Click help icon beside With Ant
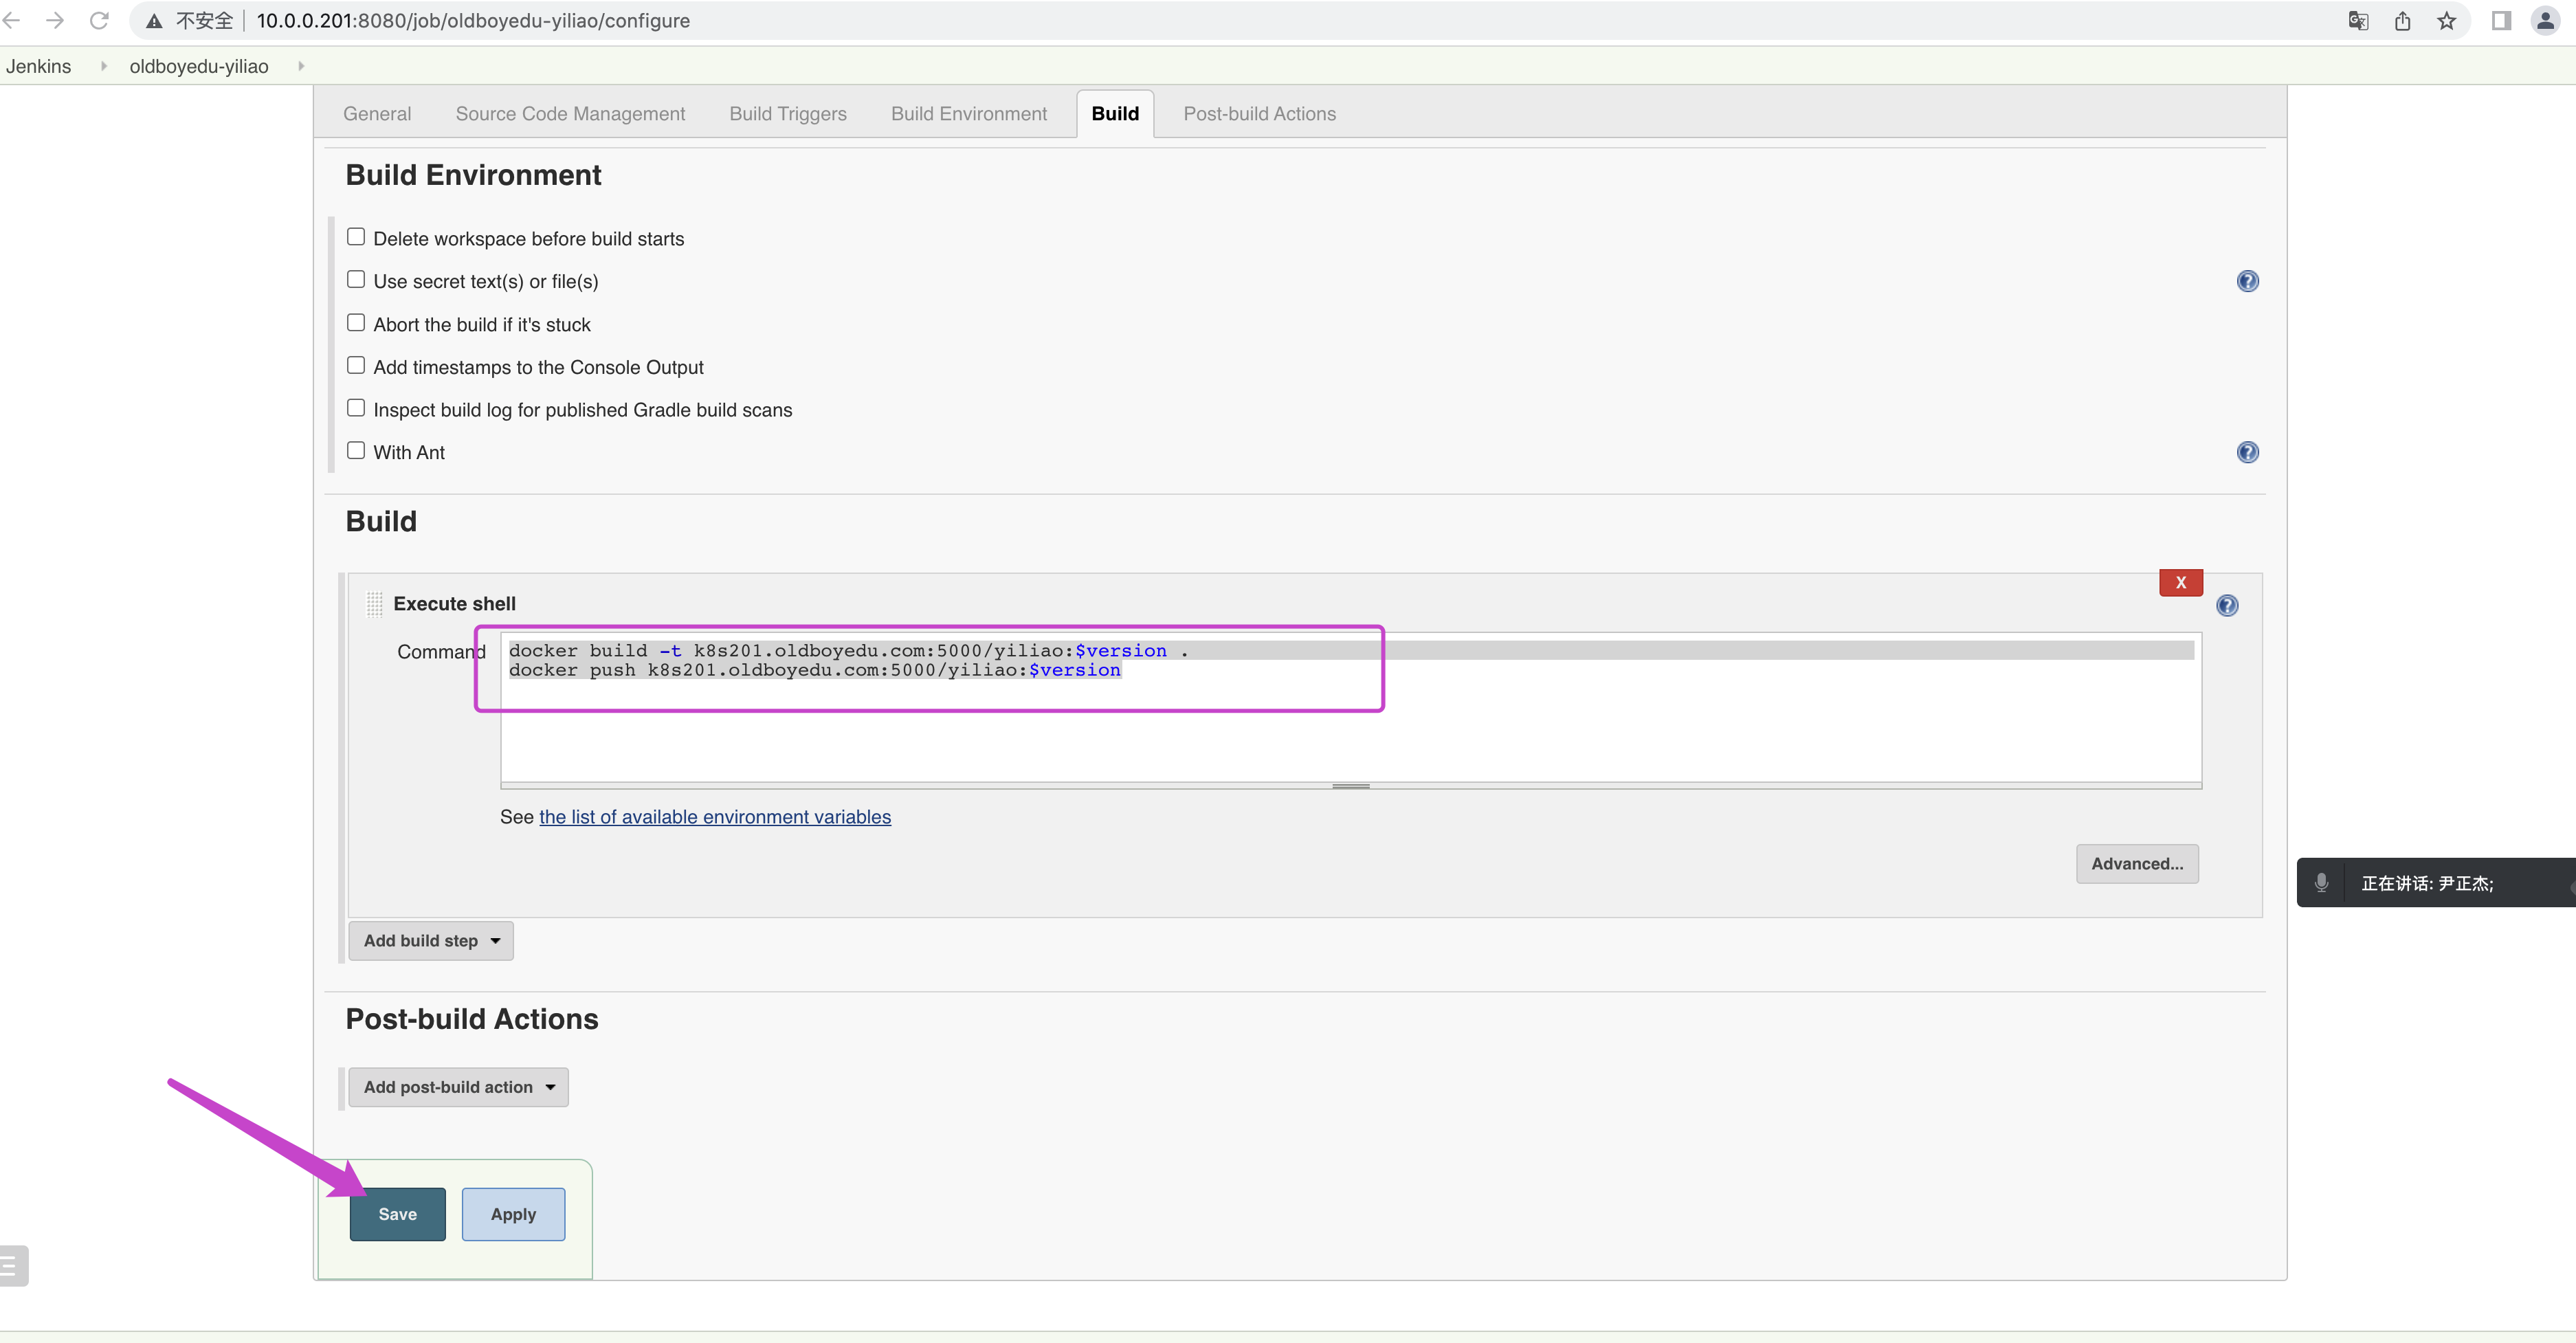Image resolution: width=2576 pixels, height=1343 pixels. click(x=2247, y=452)
